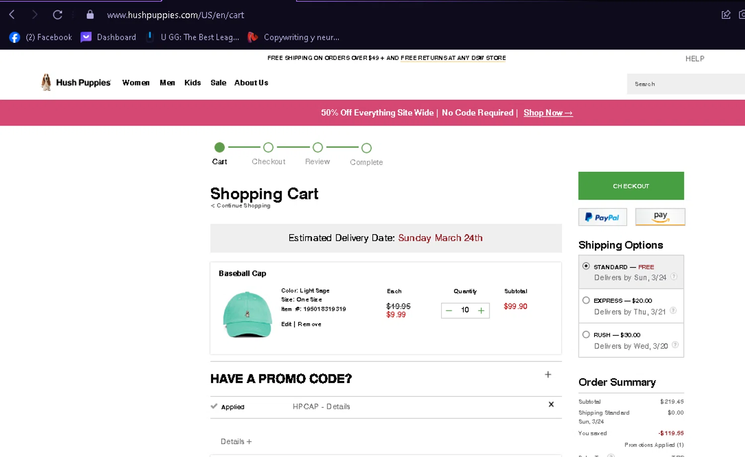This screenshot has height=457, width=745.
Task: Click the RUSH delivery info question icon
Action: pos(675,345)
